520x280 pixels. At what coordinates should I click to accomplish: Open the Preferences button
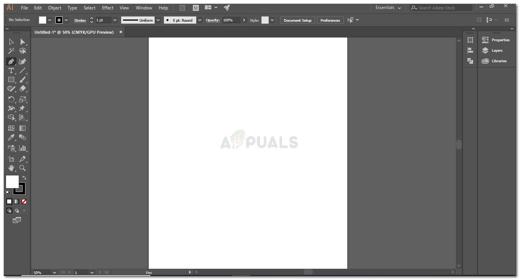coord(330,20)
